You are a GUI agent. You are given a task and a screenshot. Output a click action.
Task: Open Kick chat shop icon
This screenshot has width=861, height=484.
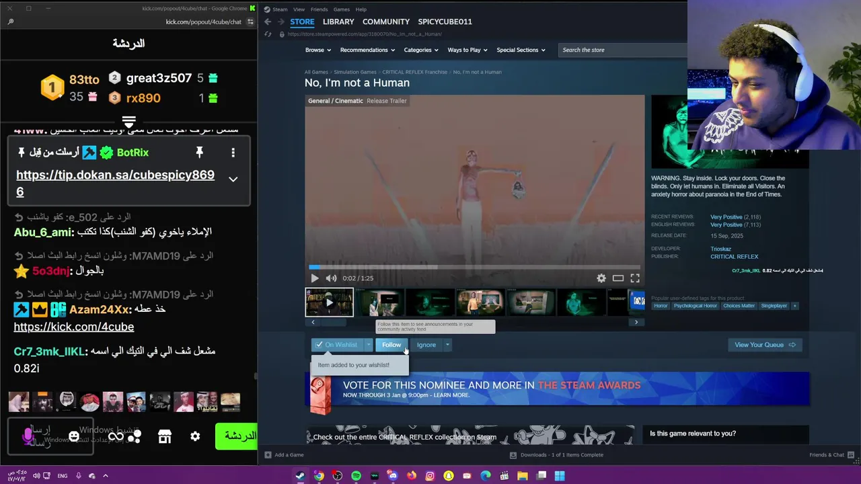(x=165, y=436)
